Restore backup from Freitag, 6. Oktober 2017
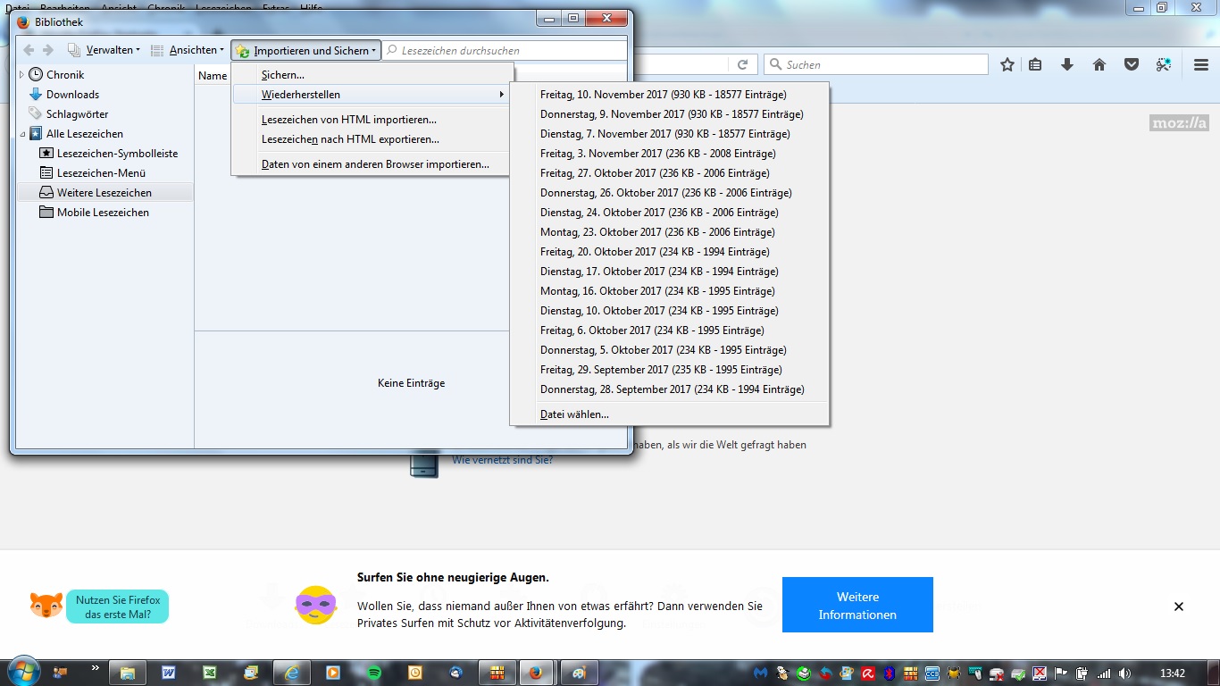This screenshot has width=1220, height=686. (x=670, y=330)
